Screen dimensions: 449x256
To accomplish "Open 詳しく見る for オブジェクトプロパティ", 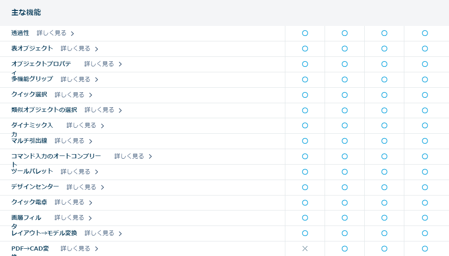I will click(x=99, y=64).
